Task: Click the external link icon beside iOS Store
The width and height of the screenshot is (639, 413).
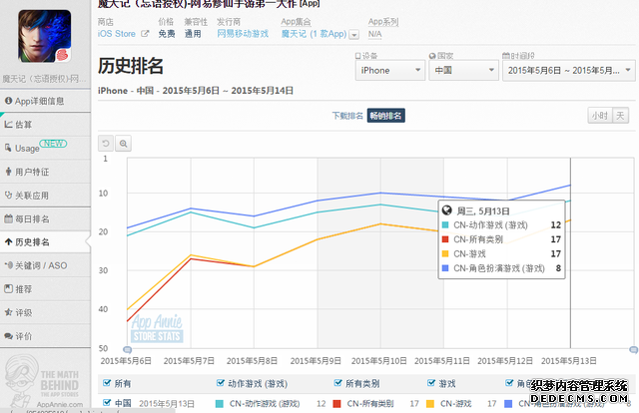Action: point(145,33)
